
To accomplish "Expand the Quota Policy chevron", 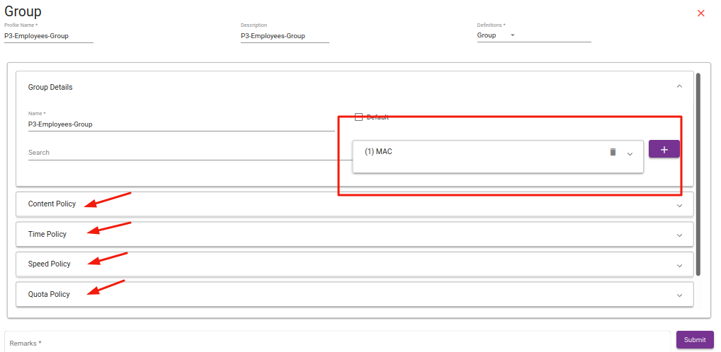I will (x=679, y=295).
